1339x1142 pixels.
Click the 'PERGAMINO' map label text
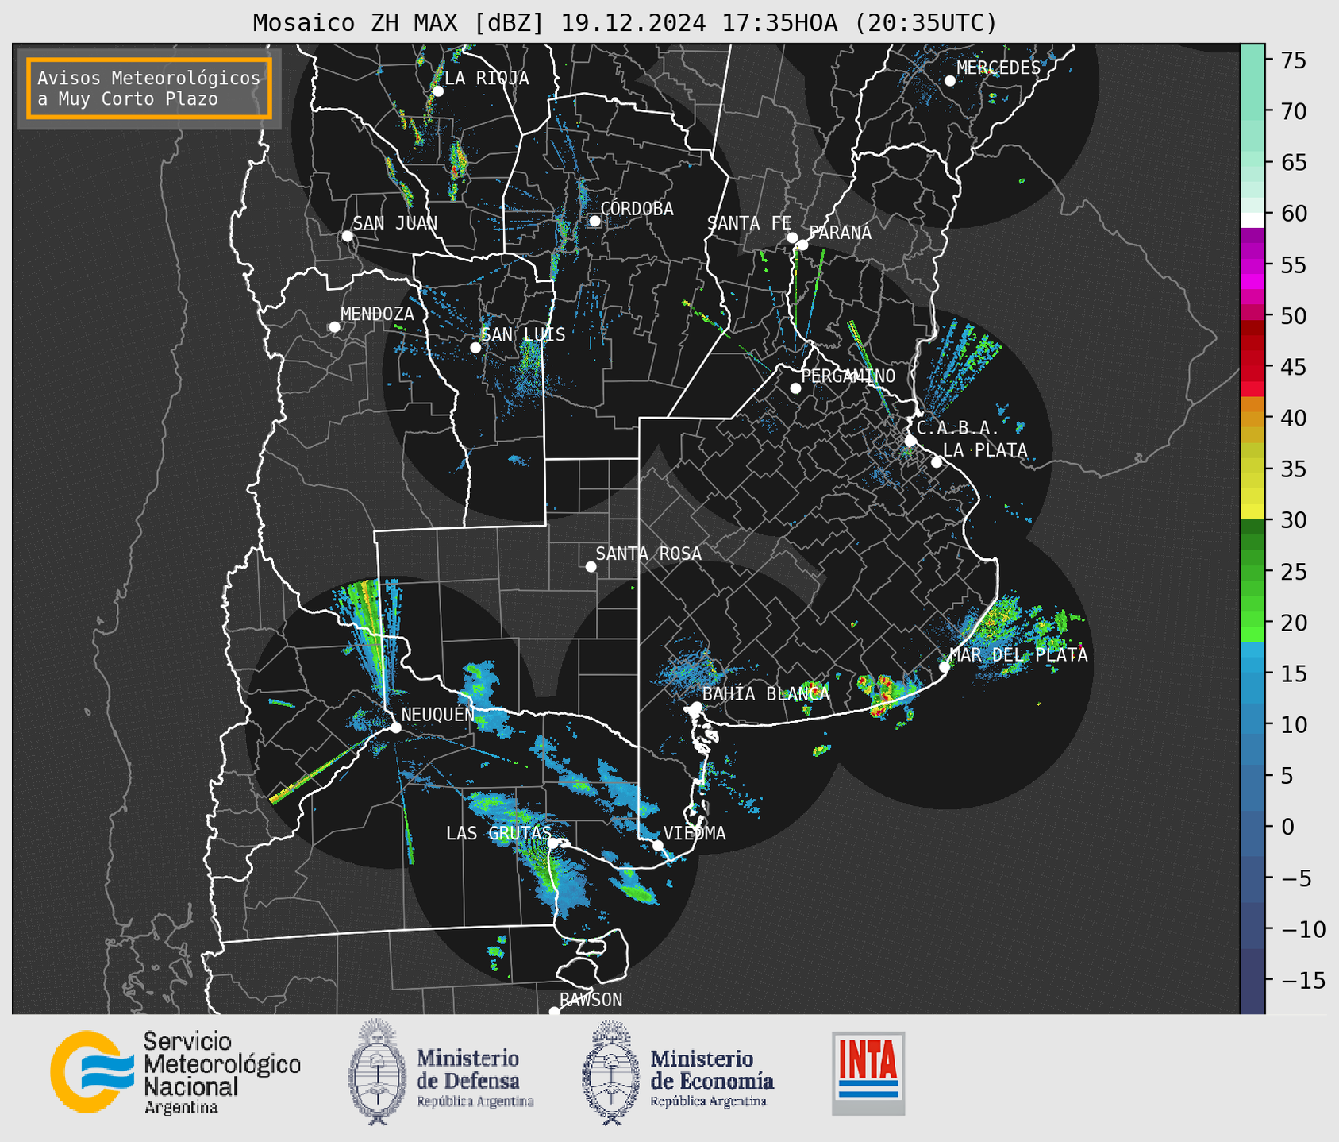pos(848,376)
